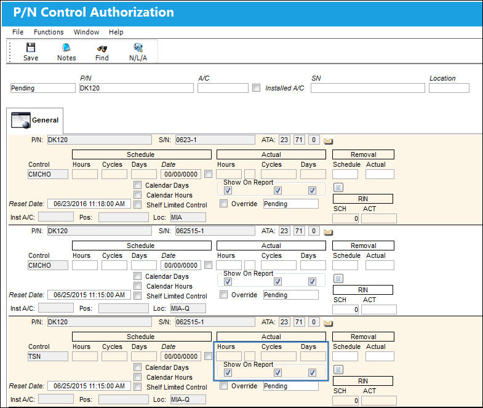Open the Notes toolbar icon
This screenshot has height=408, width=483.
click(x=66, y=47)
